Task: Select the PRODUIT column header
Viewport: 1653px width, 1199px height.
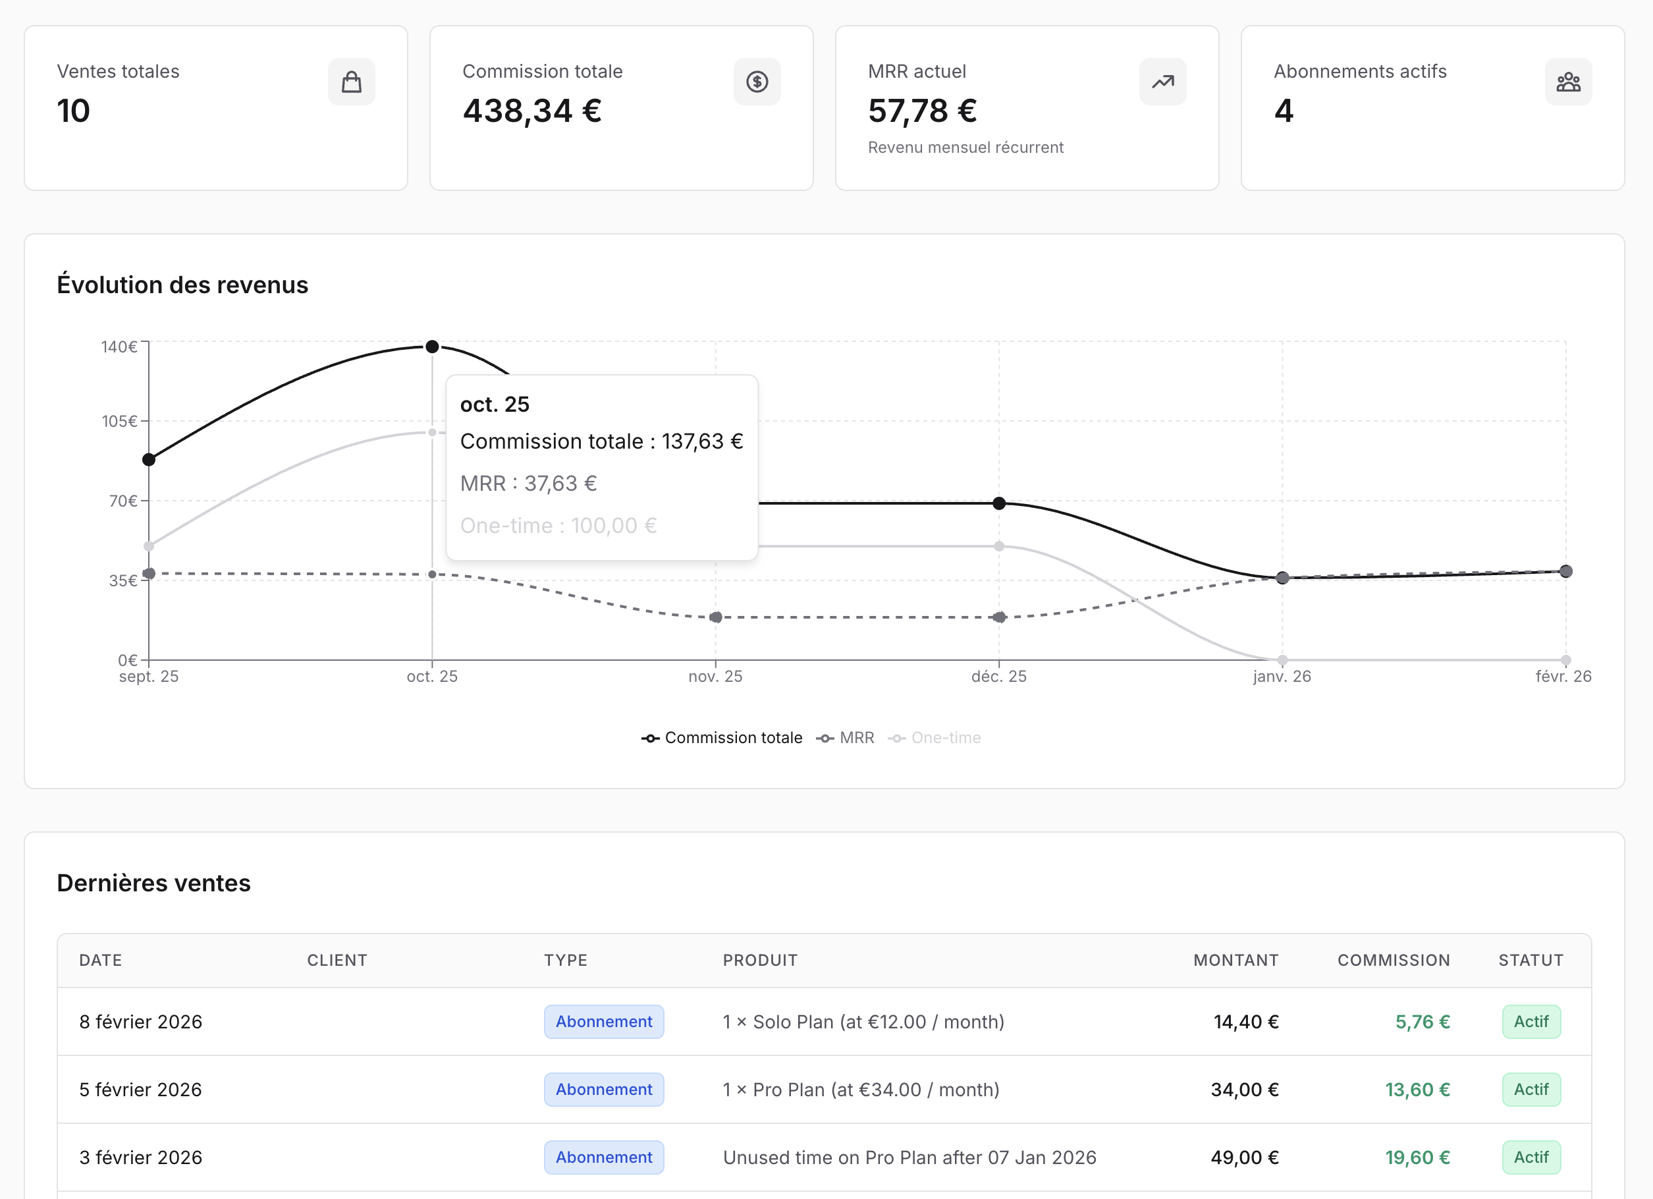Action: (759, 960)
